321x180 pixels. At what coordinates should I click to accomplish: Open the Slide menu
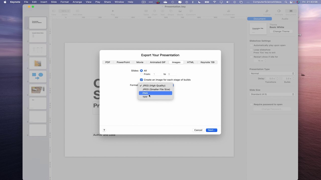(54, 2)
